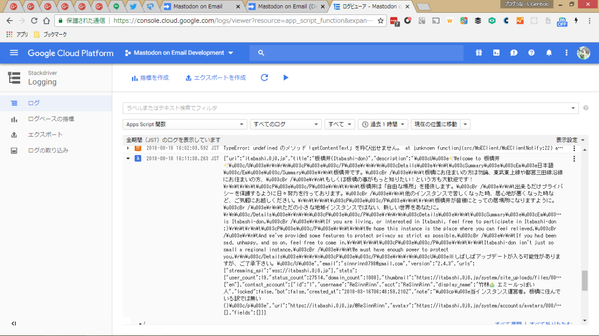This screenshot has width=599, height=336.
Task: Open the 過去 1 時間 time range dropdown
Action: coord(383,124)
